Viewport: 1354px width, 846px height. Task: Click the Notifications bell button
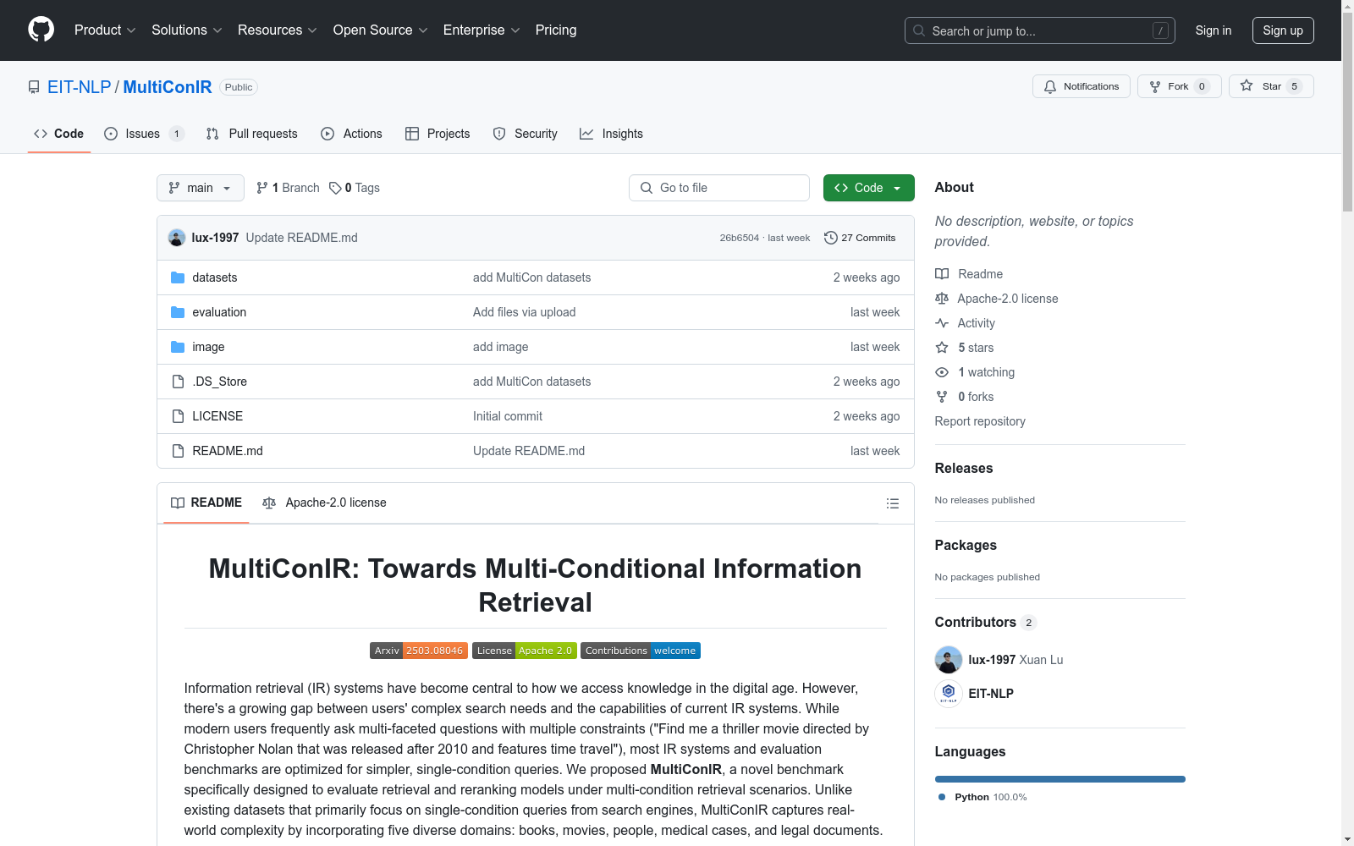[1082, 86]
